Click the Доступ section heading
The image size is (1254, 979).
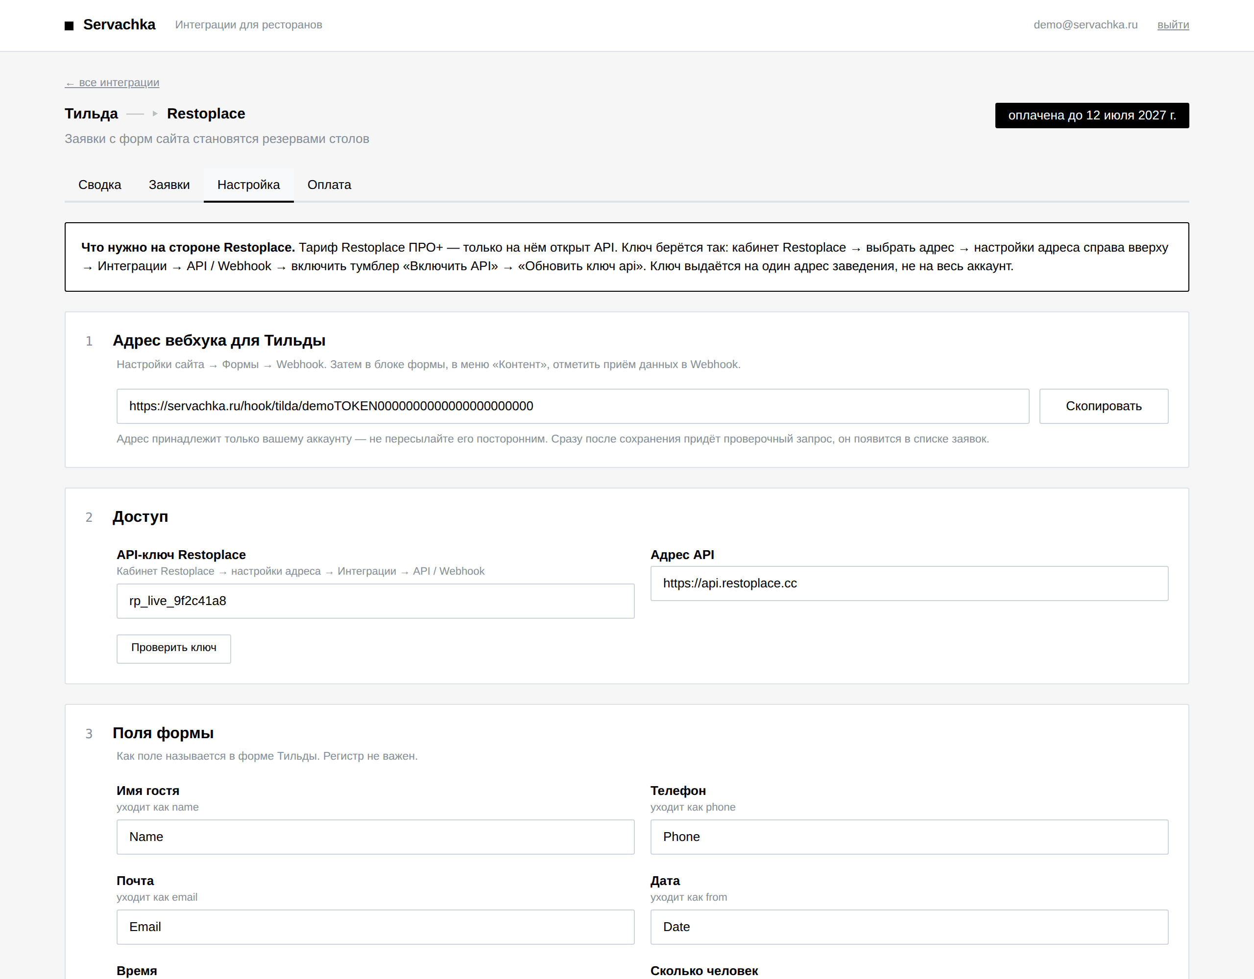click(x=140, y=516)
